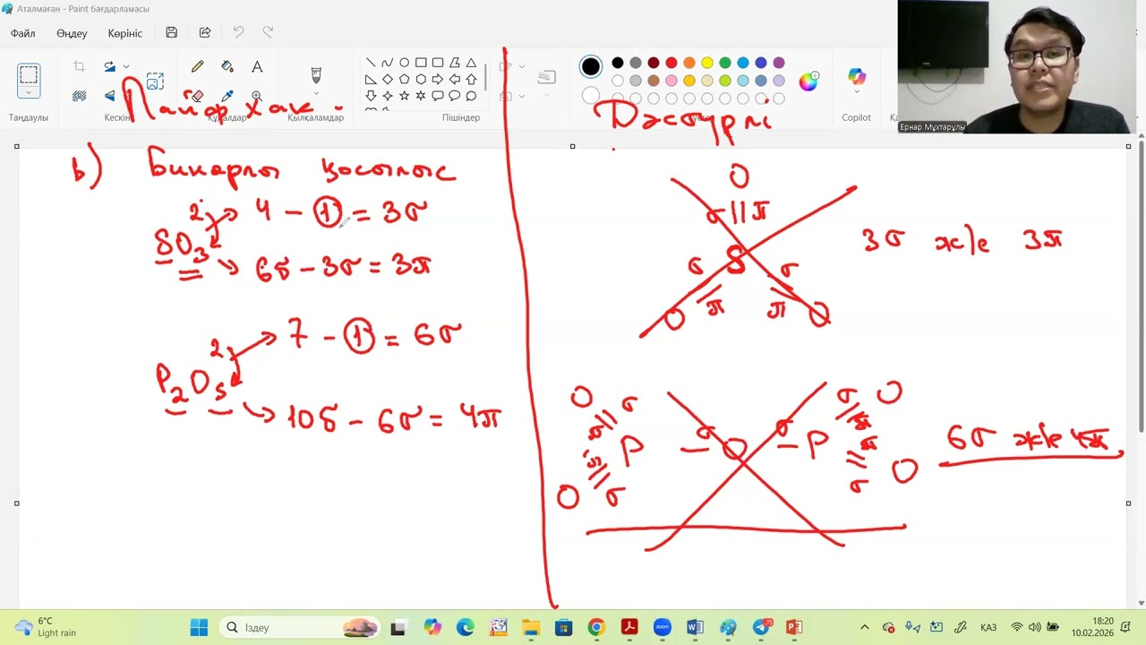The height and width of the screenshot is (645, 1146).
Task: Pick the Triangle shape
Action: 471,63
